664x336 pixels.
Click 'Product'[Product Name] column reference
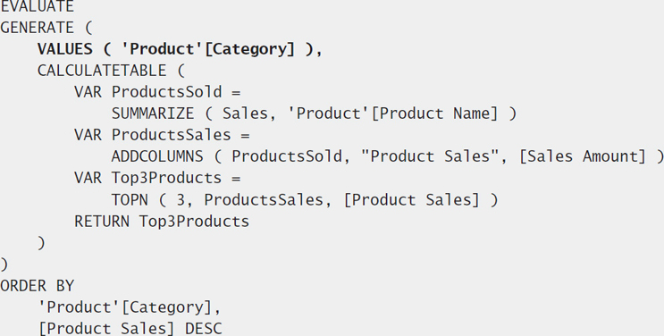(x=392, y=114)
